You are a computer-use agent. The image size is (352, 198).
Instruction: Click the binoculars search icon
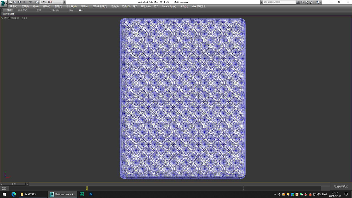[x=298, y=2]
